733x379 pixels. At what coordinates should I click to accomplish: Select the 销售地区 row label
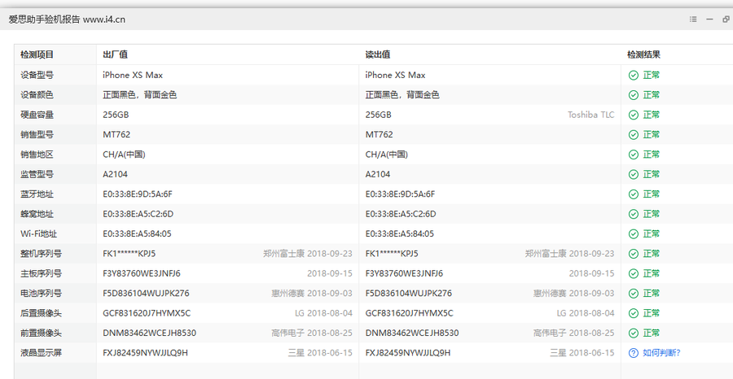37,155
